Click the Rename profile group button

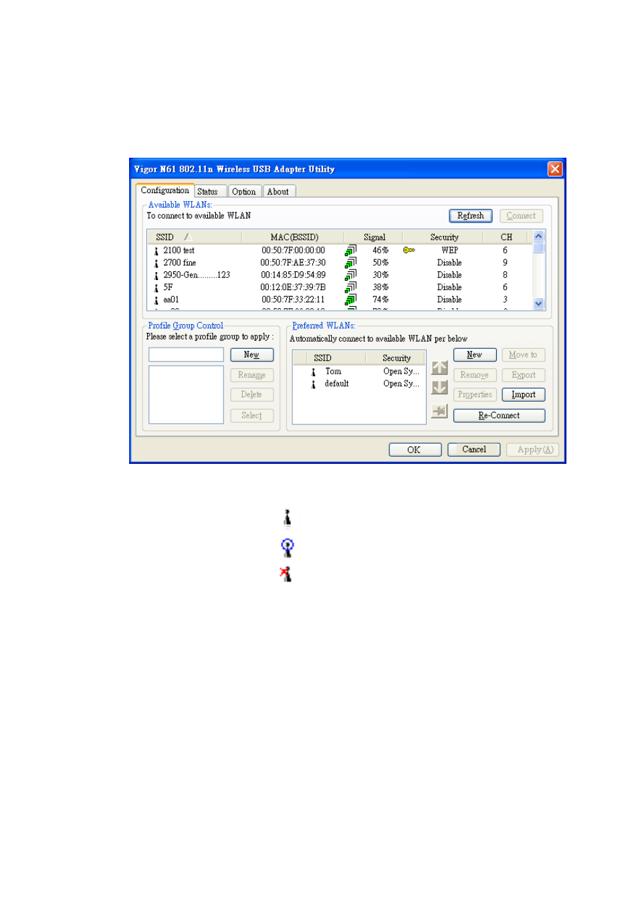click(x=251, y=375)
